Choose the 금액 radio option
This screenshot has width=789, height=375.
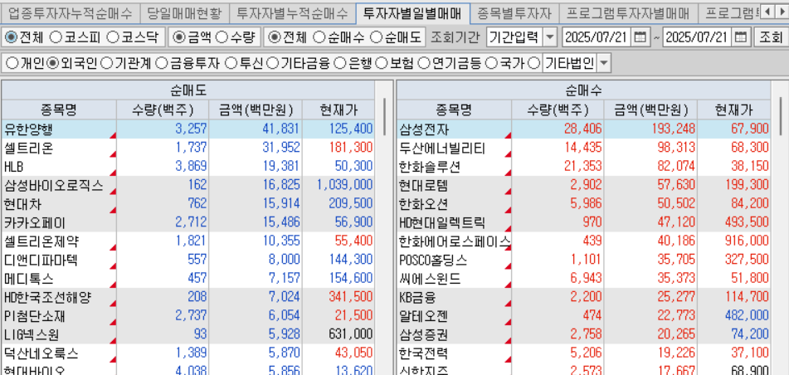(178, 37)
